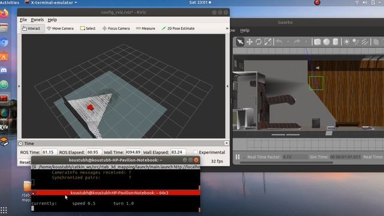
Task: Open Gazebo's redo history dropdown
Action: click(x=306, y=42)
